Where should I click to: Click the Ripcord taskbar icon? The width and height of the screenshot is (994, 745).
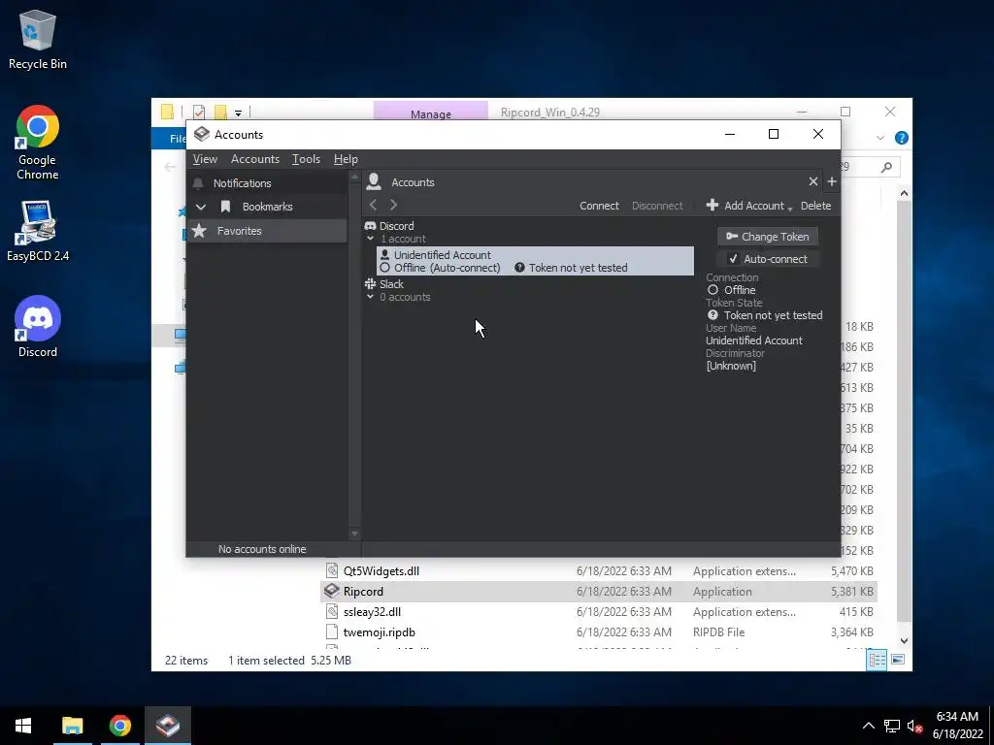168,726
